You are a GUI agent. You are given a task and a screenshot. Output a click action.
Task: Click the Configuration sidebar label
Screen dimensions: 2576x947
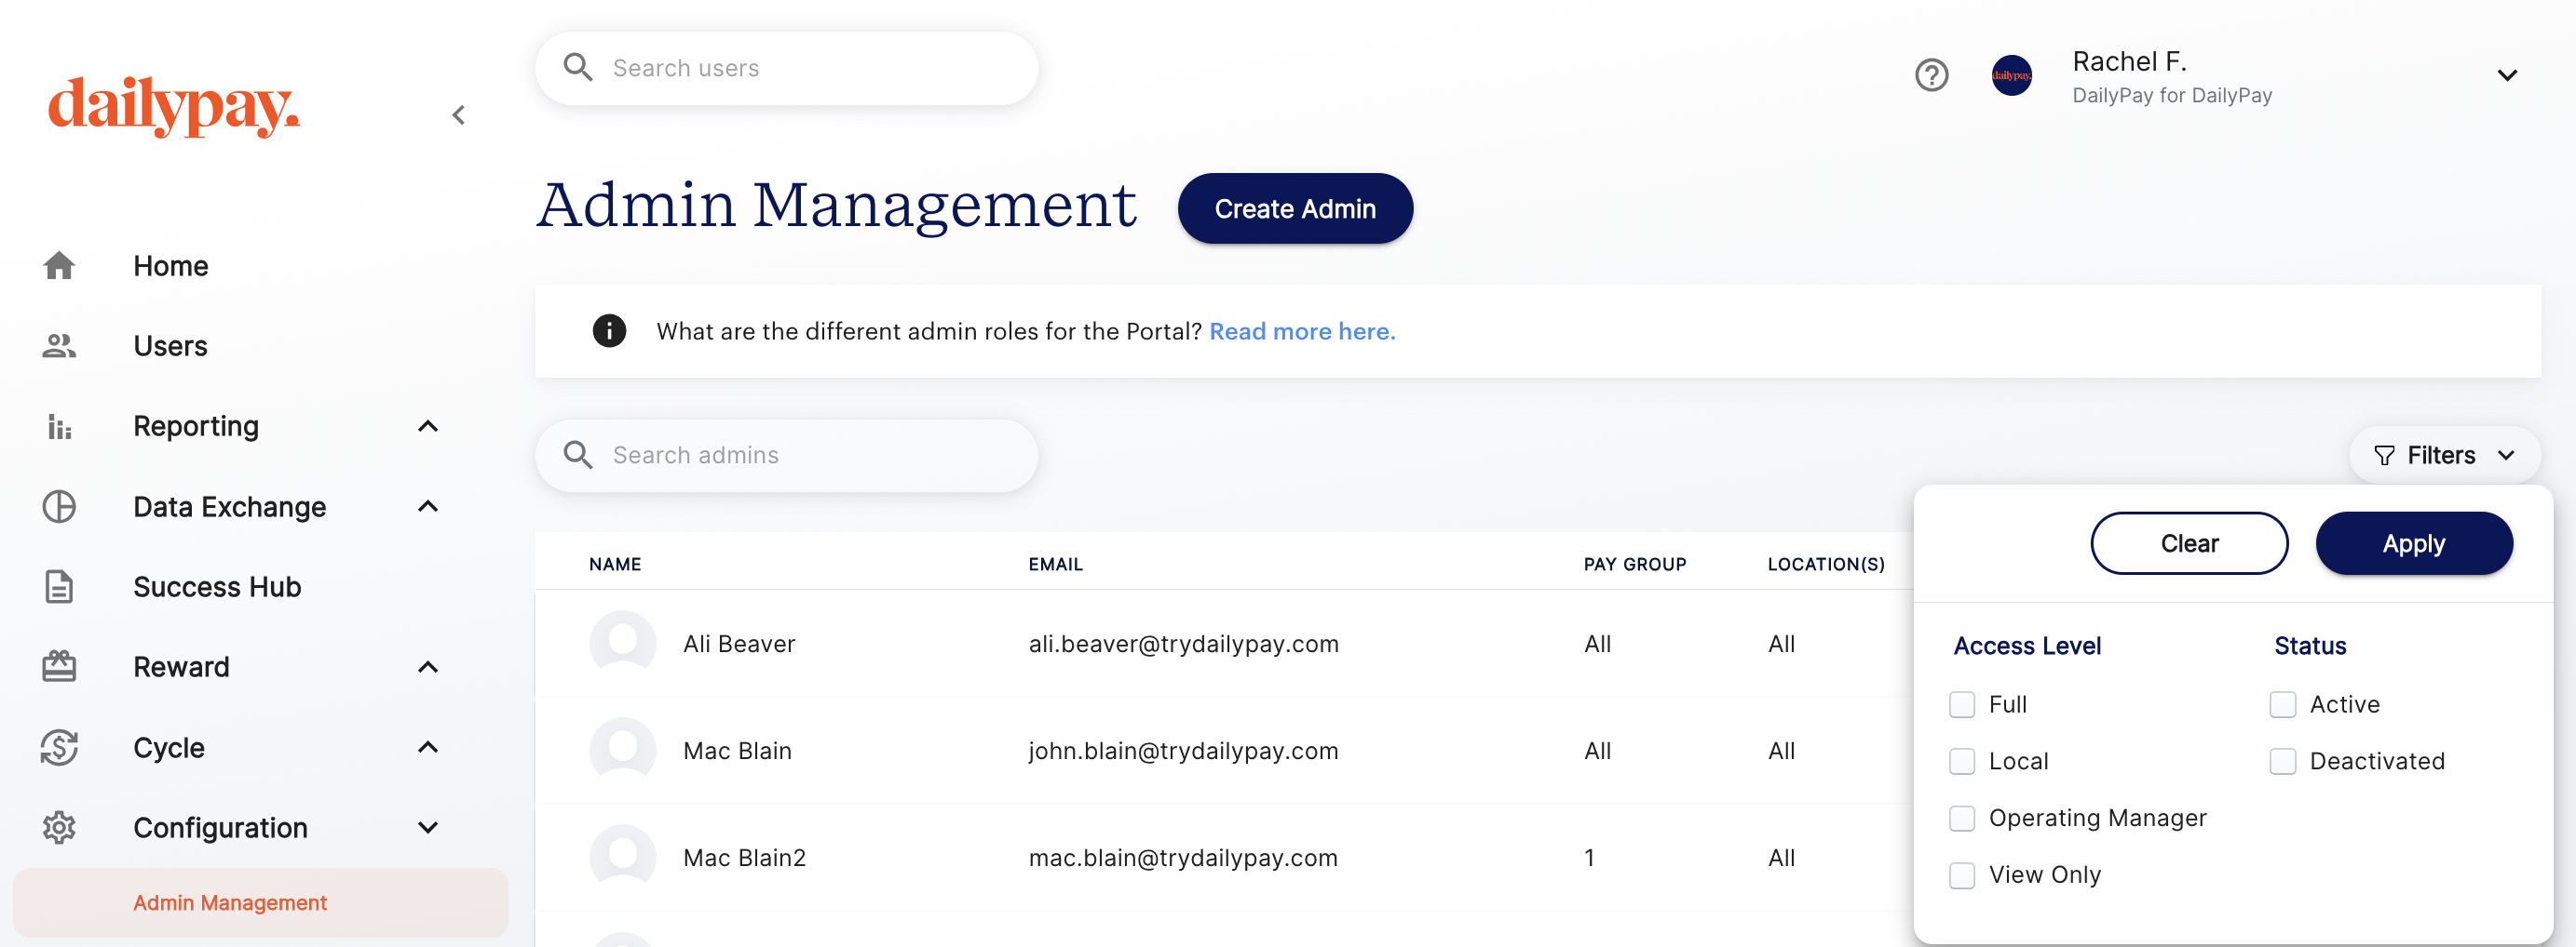tap(220, 827)
